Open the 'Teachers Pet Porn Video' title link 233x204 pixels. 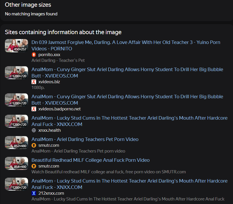pos(85,139)
